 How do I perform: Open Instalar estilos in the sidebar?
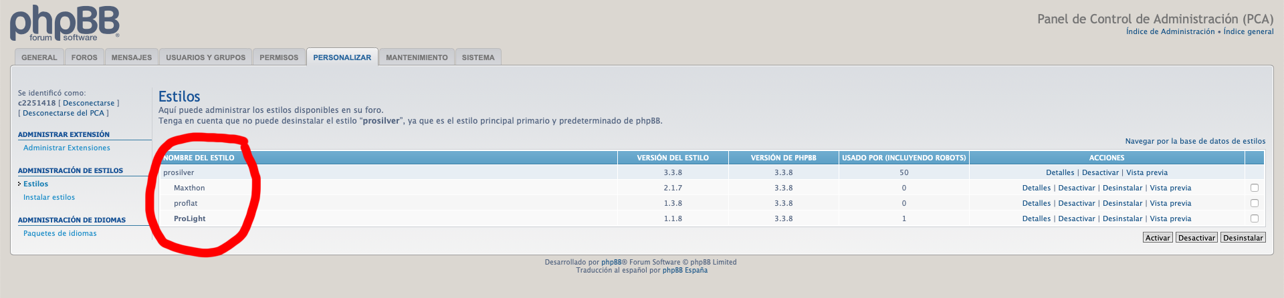pyautogui.click(x=49, y=197)
